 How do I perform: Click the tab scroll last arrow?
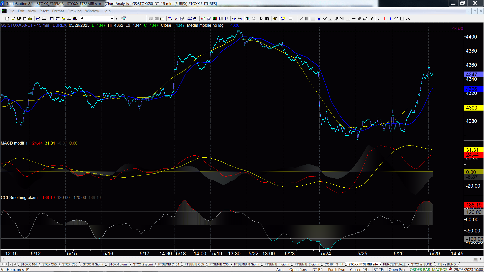[x=15, y=264]
